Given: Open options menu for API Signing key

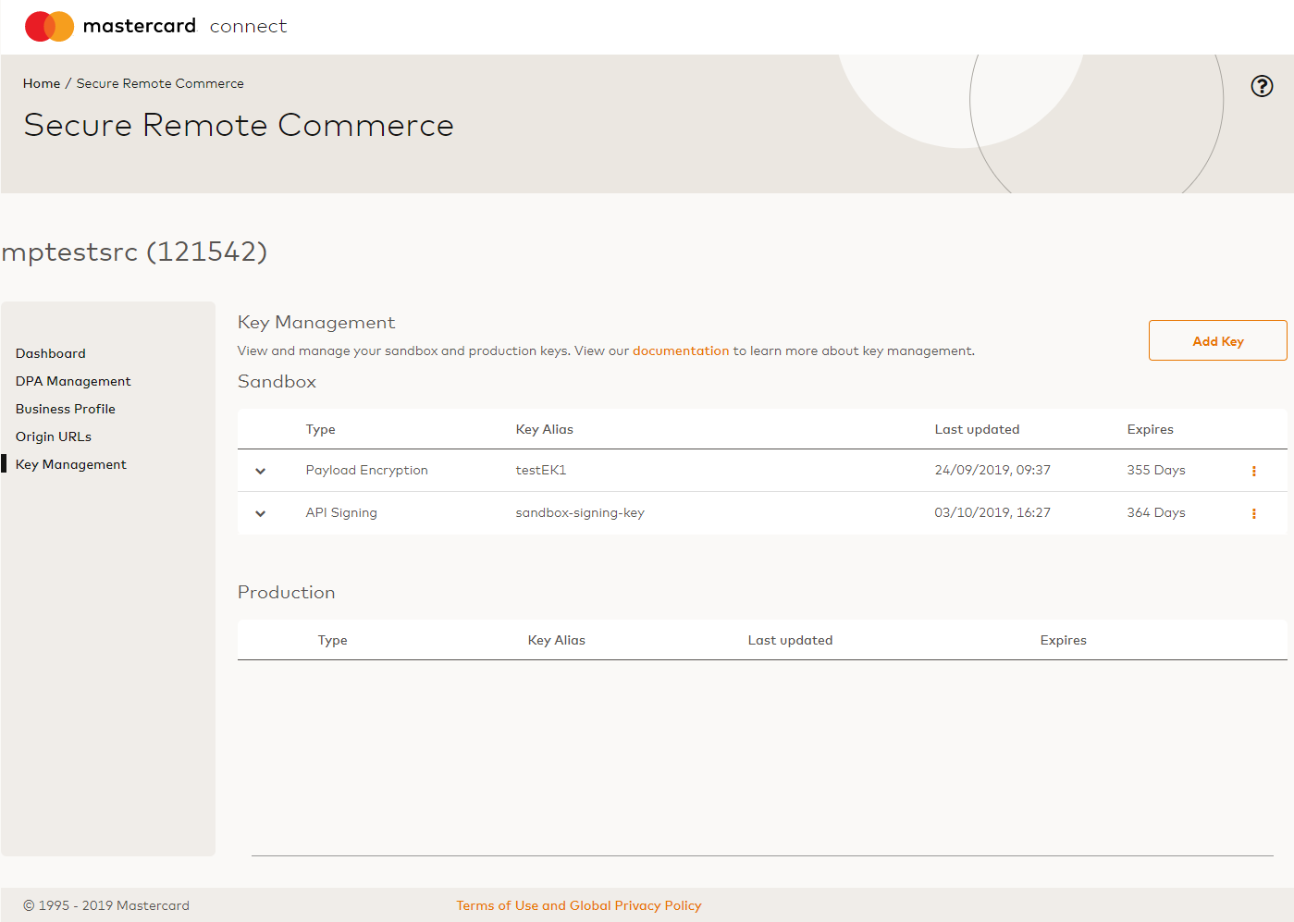Looking at the screenshot, I should 1253,513.
